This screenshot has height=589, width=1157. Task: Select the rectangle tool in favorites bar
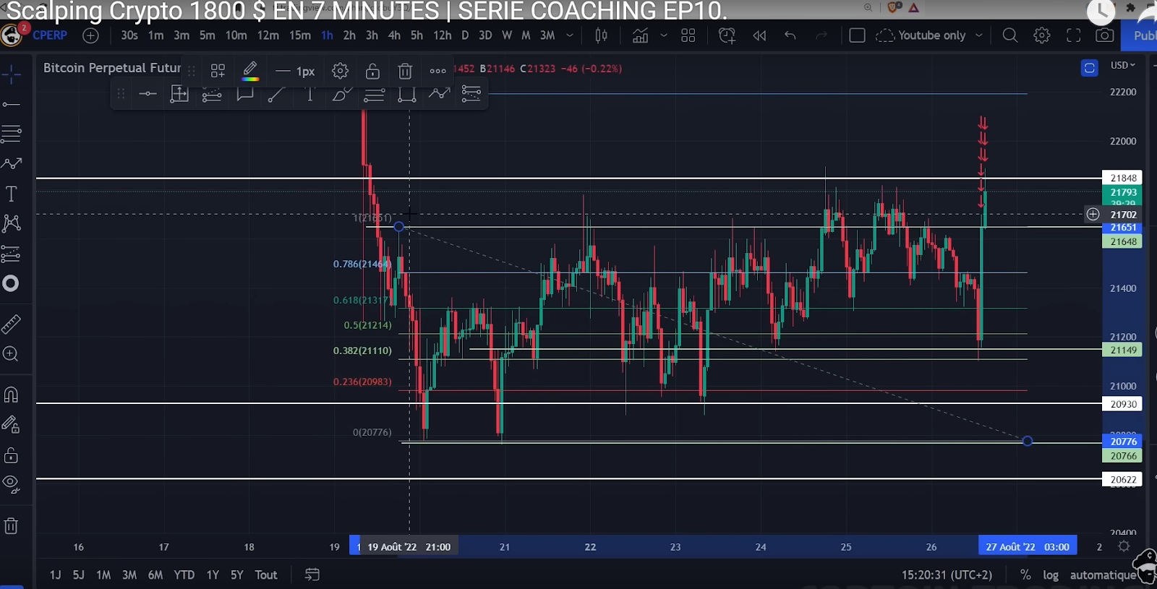click(x=407, y=94)
